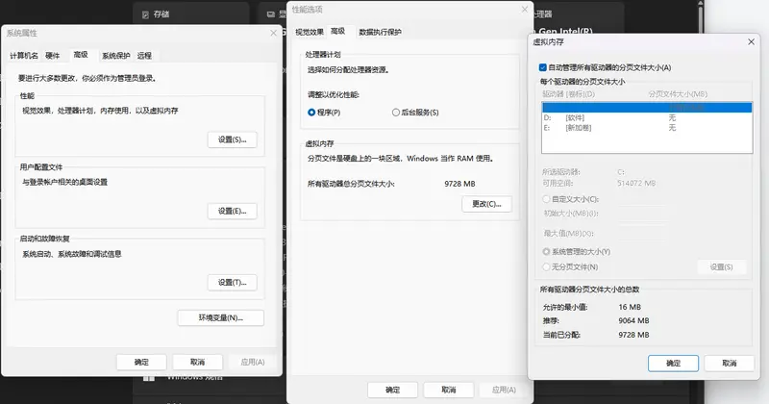Confirm 虚拟内存 with 确定

click(x=673, y=364)
